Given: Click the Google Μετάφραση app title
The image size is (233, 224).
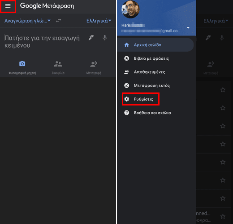Looking at the screenshot, I should (x=47, y=6).
